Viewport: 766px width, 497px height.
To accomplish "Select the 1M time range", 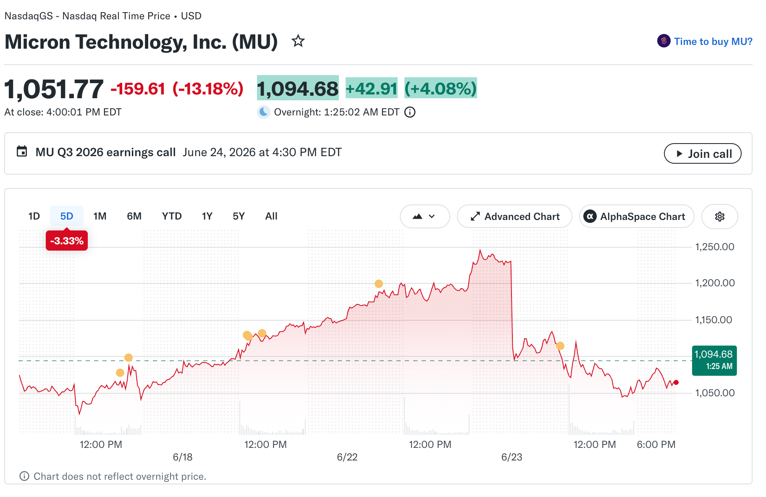I will pyautogui.click(x=100, y=216).
